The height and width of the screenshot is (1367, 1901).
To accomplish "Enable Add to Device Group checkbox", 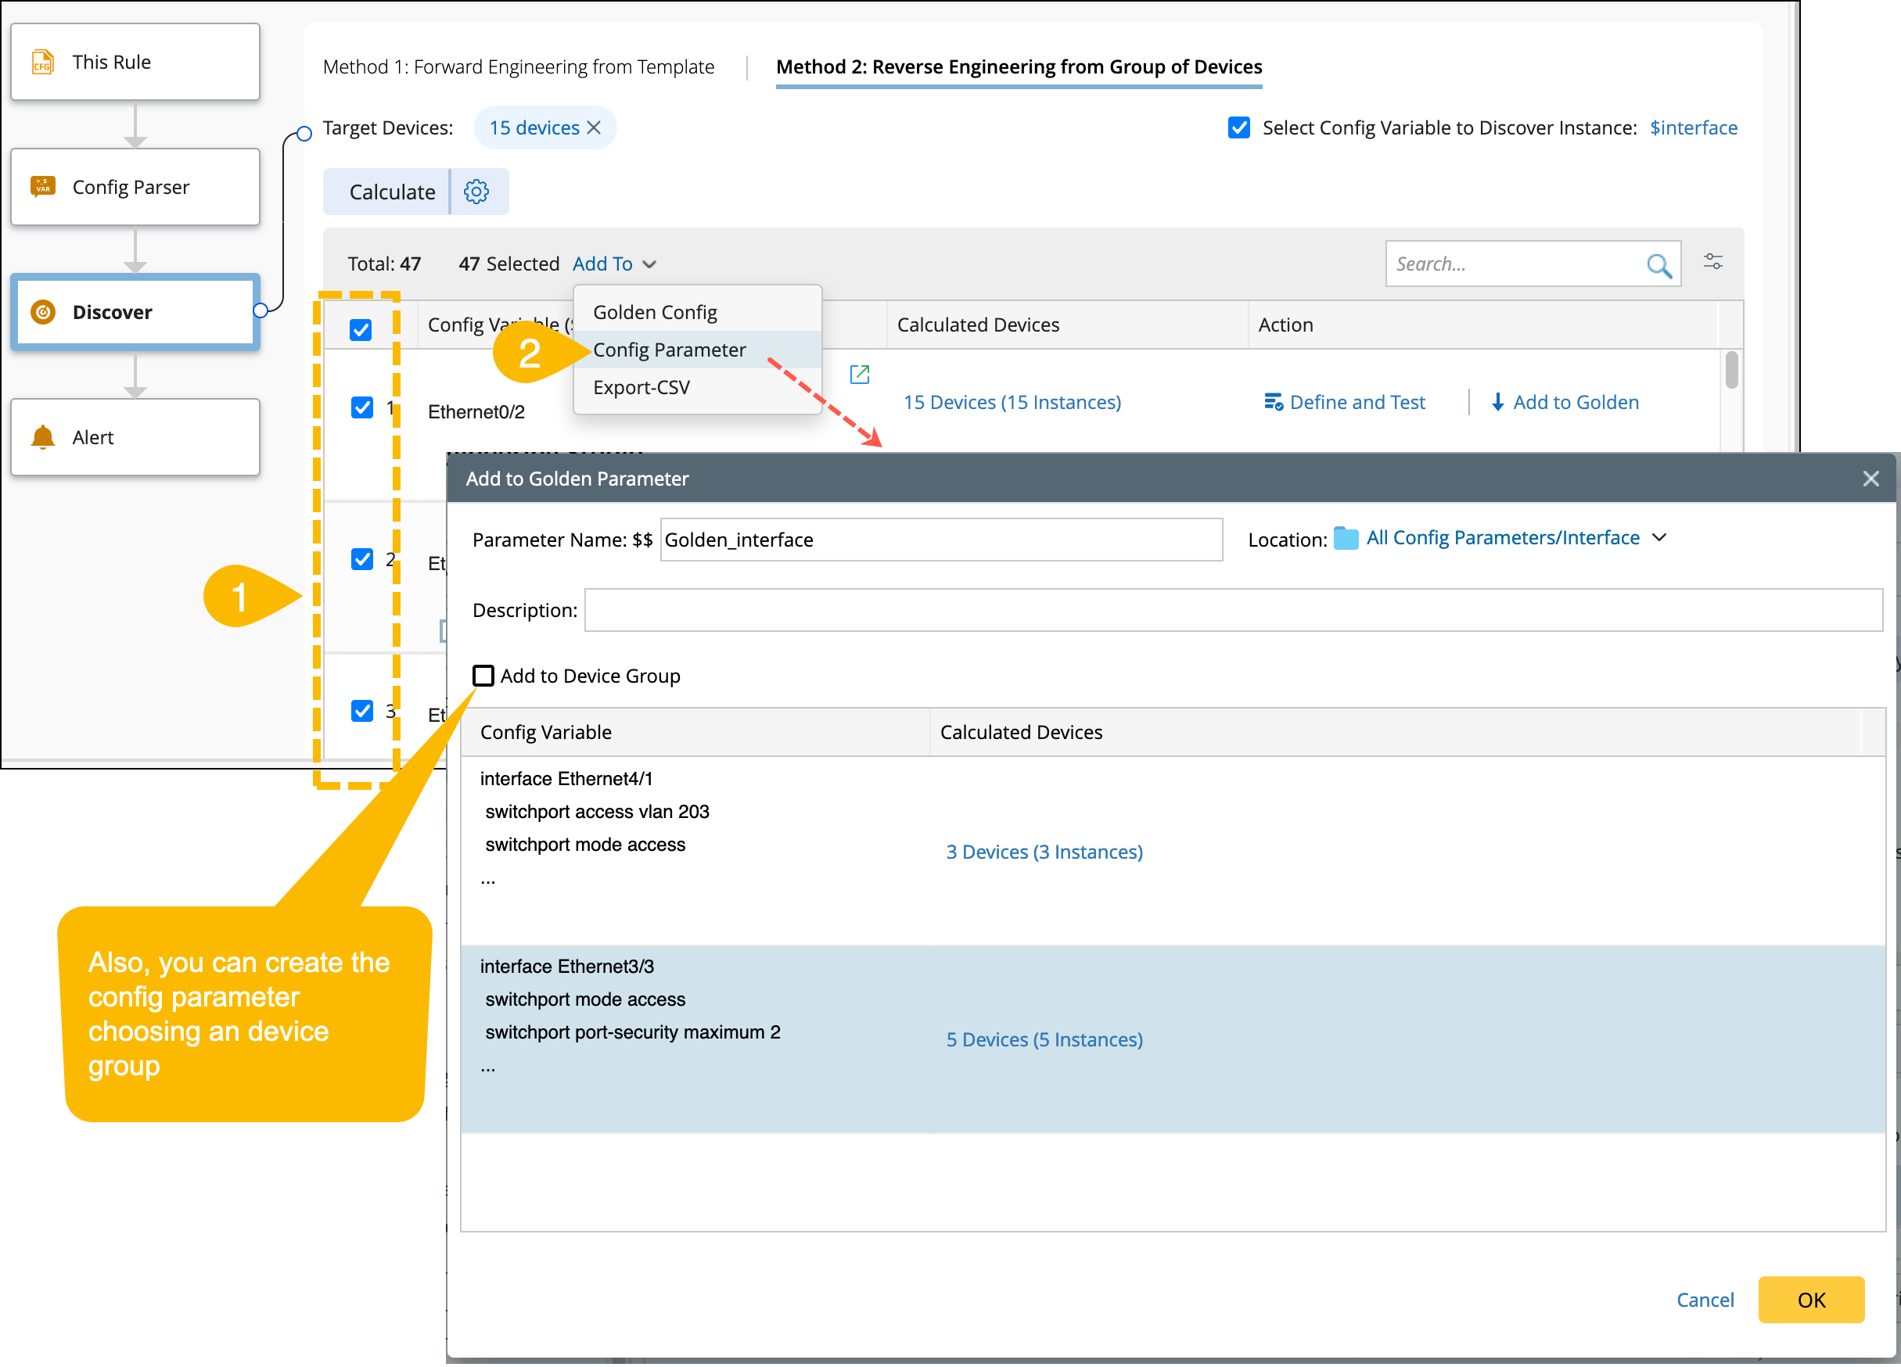I will click(483, 676).
